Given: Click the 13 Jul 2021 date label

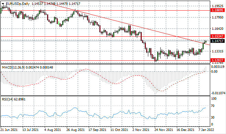Looking at the screenshot, I should (31, 130).
